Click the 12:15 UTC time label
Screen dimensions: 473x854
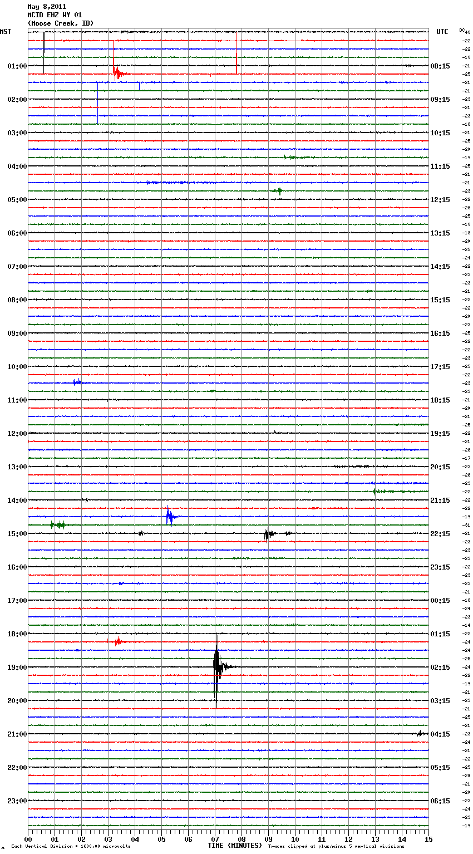point(440,199)
